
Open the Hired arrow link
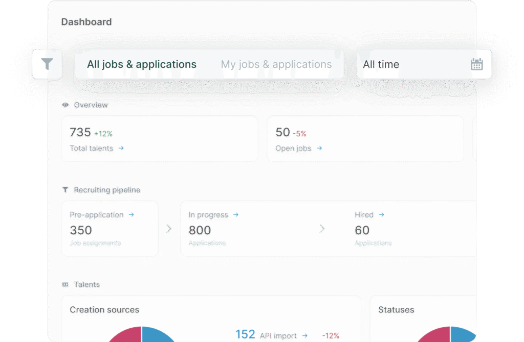(381, 215)
